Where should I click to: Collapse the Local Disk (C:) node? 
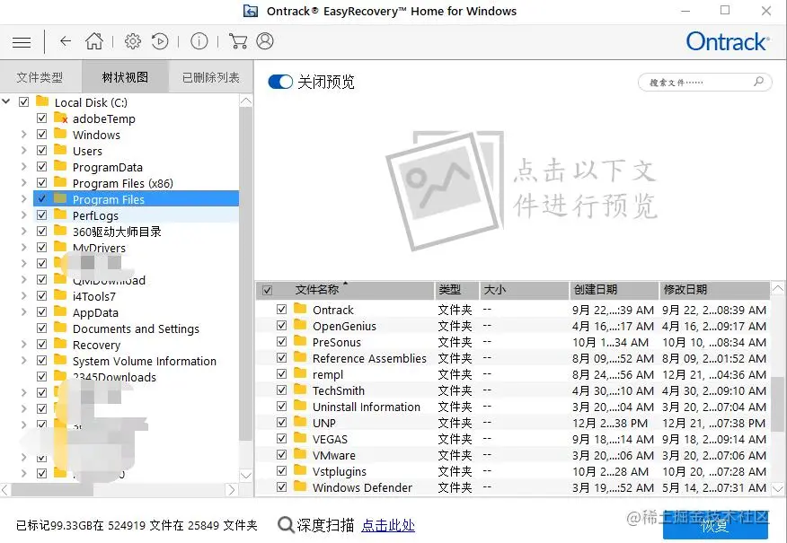tap(6, 101)
